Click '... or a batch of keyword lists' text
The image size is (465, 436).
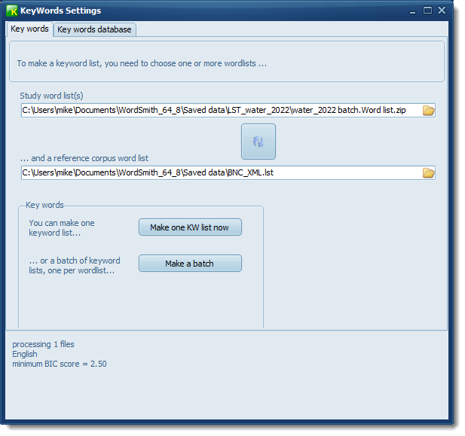tap(75, 266)
